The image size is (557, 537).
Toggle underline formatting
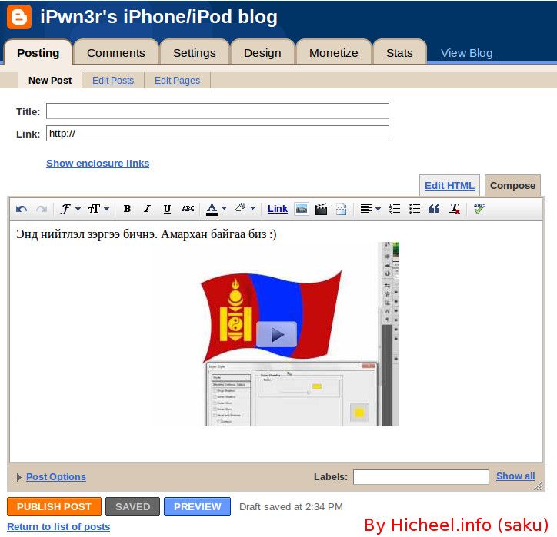[167, 209]
